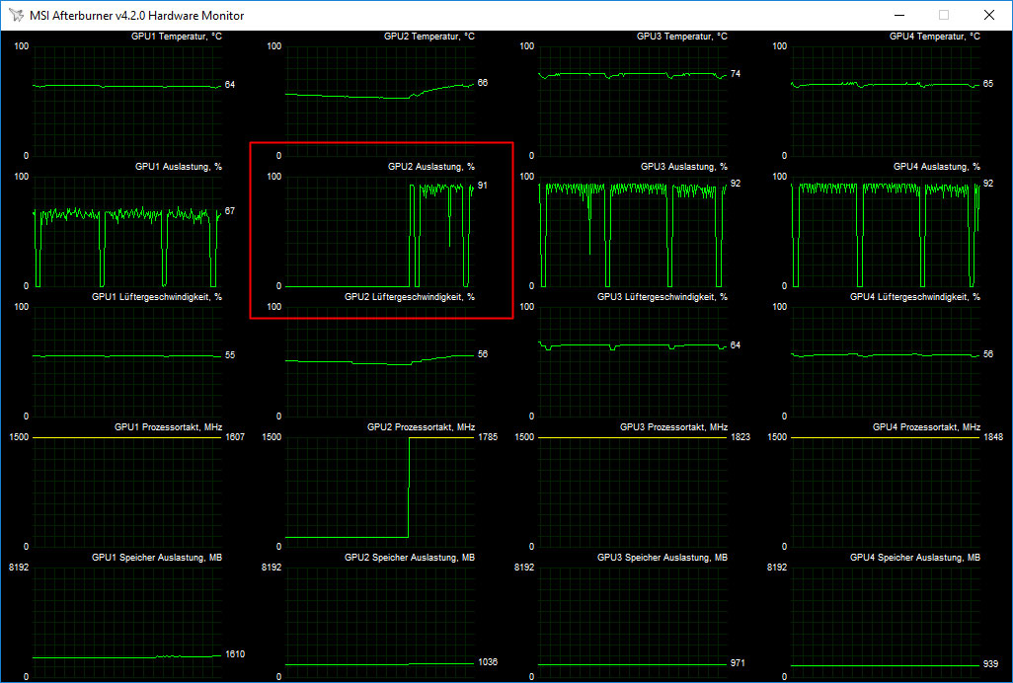Click the window title 'MSI Afterburner v4.2.0 Hardware Monitor'

coord(137,16)
